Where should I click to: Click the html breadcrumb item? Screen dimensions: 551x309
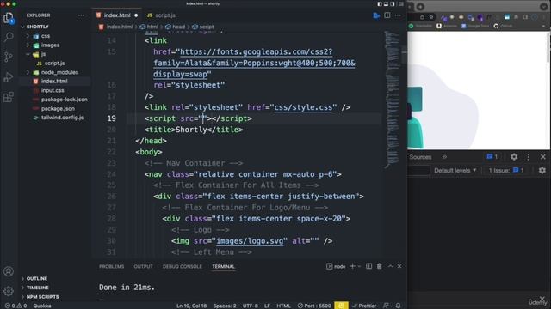[149, 27]
